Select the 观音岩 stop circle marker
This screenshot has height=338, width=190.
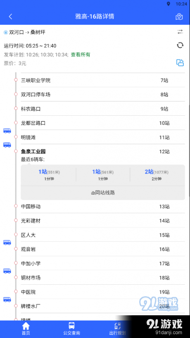pyautogui.click(x=16, y=249)
